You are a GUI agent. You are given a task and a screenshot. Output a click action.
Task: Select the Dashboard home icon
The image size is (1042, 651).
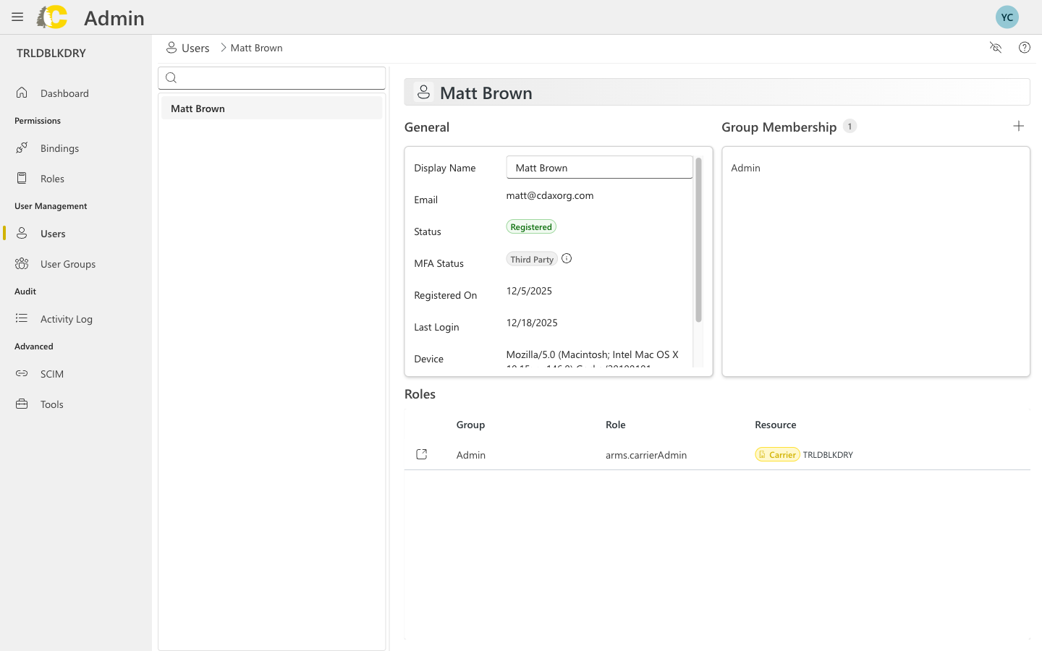21,93
